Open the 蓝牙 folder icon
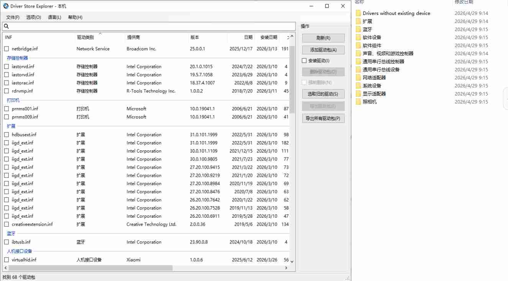This screenshot has width=508, height=281. click(358, 29)
